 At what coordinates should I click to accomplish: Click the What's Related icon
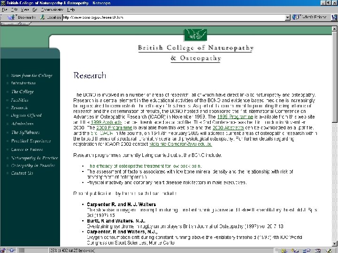coord(296,17)
